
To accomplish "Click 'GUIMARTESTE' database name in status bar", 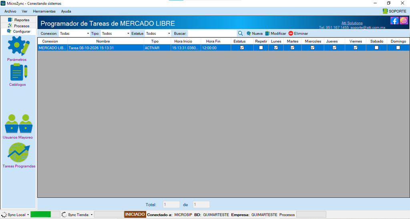I will 216,215.
